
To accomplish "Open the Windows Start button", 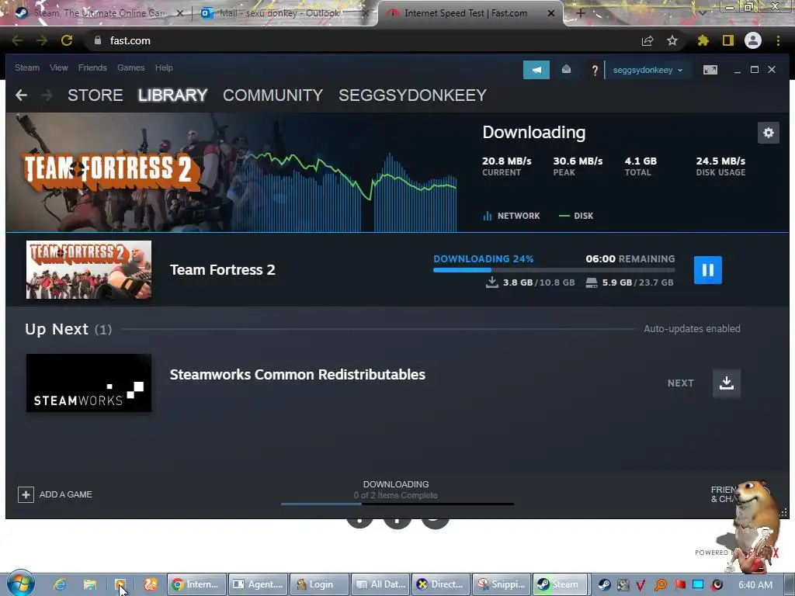I will click(x=20, y=584).
